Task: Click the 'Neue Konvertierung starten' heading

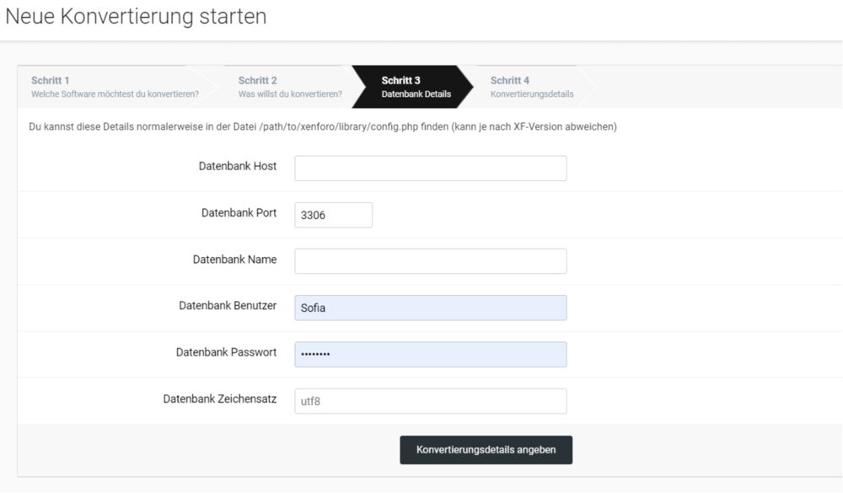Action: pyautogui.click(x=136, y=16)
